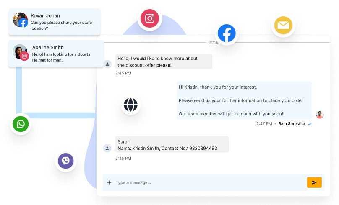Select the discount offer message bubble
Viewport: 339px width, 205px height.
pyautogui.click(x=164, y=61)
